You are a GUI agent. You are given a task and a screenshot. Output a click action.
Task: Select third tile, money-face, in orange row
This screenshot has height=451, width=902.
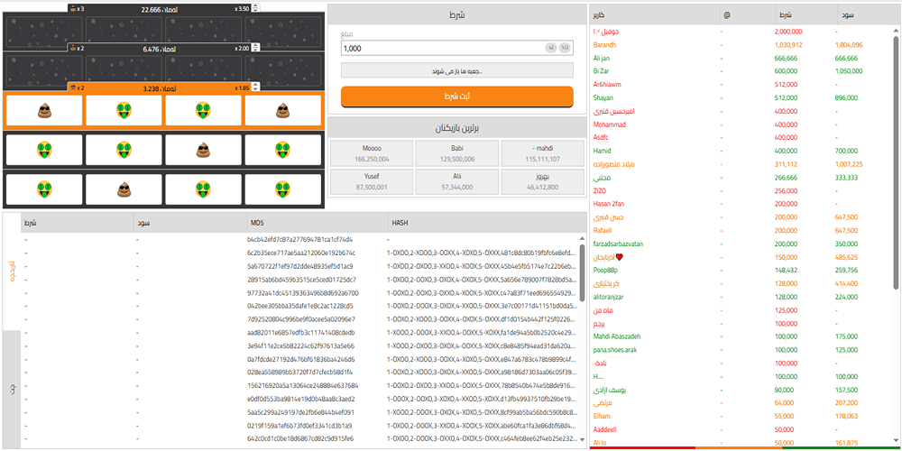[204, 110]
